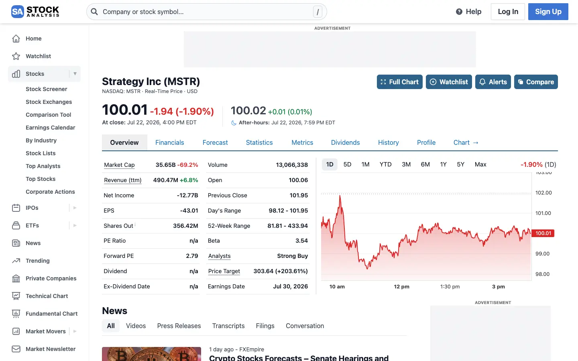Viewport: 578px width, 361px height.
Task: Click the Trending arrow icon
Action: click(x=16, y=261)
